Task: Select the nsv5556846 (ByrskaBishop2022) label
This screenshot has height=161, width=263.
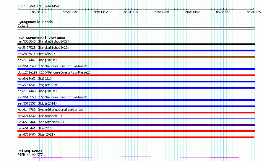Action: (x=43, y=41)
